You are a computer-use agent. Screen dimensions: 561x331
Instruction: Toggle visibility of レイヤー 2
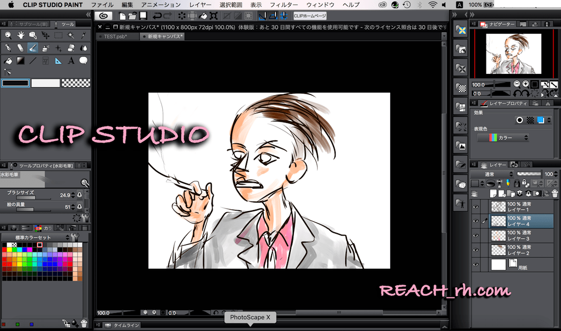click(475, 250)
